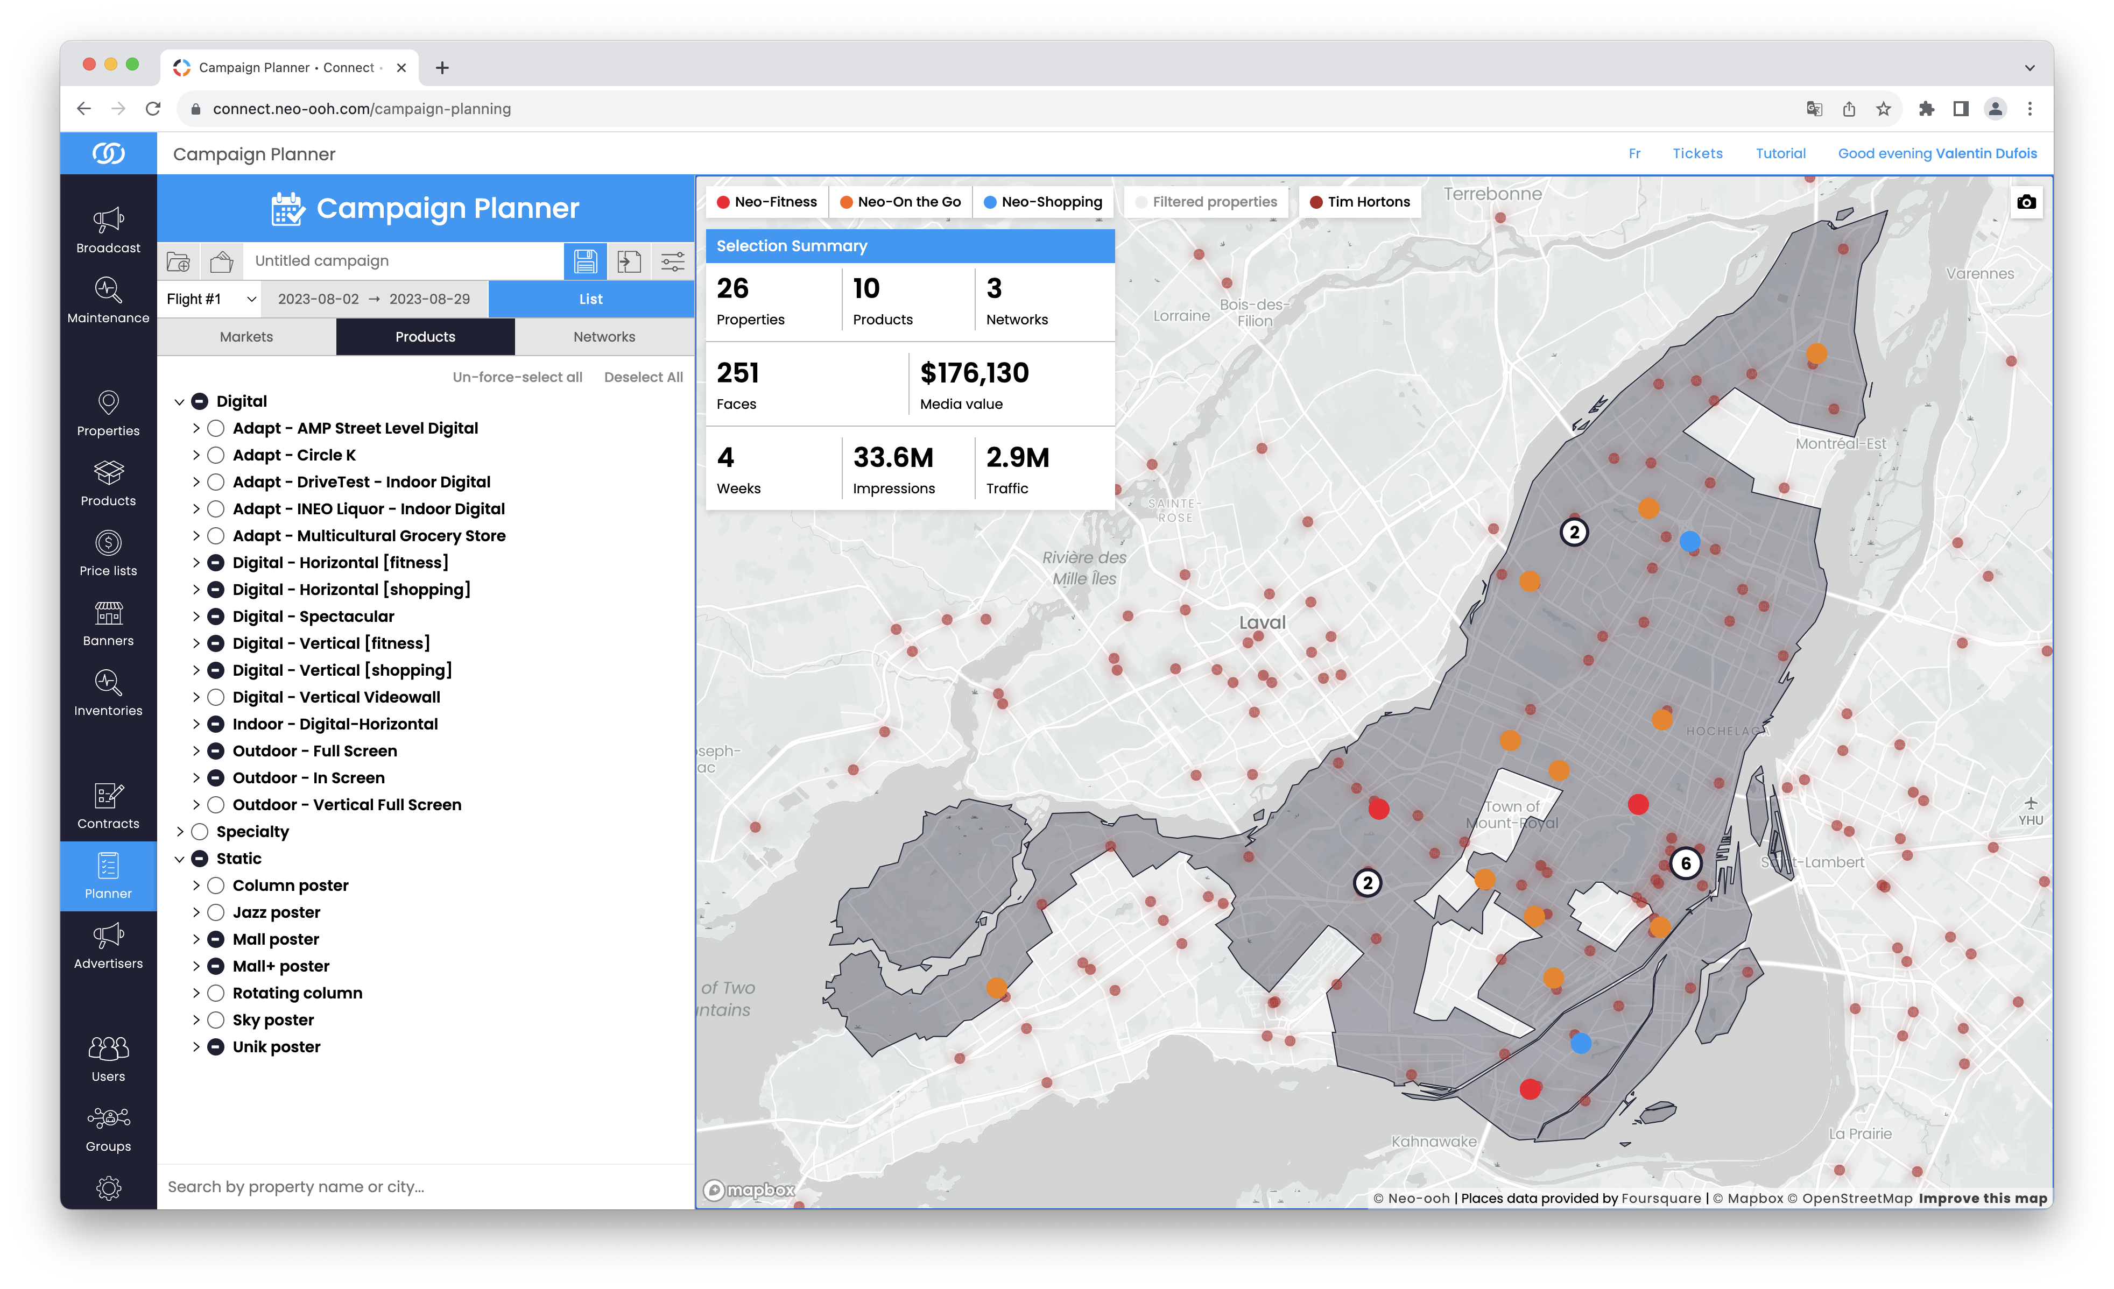Open the Flight #1 dropdown
Screen dimensions: 2114x1289
208,299
